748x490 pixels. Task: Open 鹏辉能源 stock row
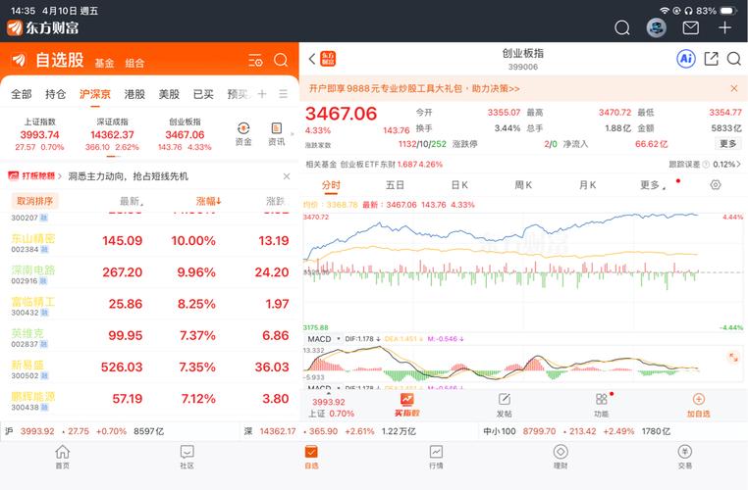pos(149,400)
